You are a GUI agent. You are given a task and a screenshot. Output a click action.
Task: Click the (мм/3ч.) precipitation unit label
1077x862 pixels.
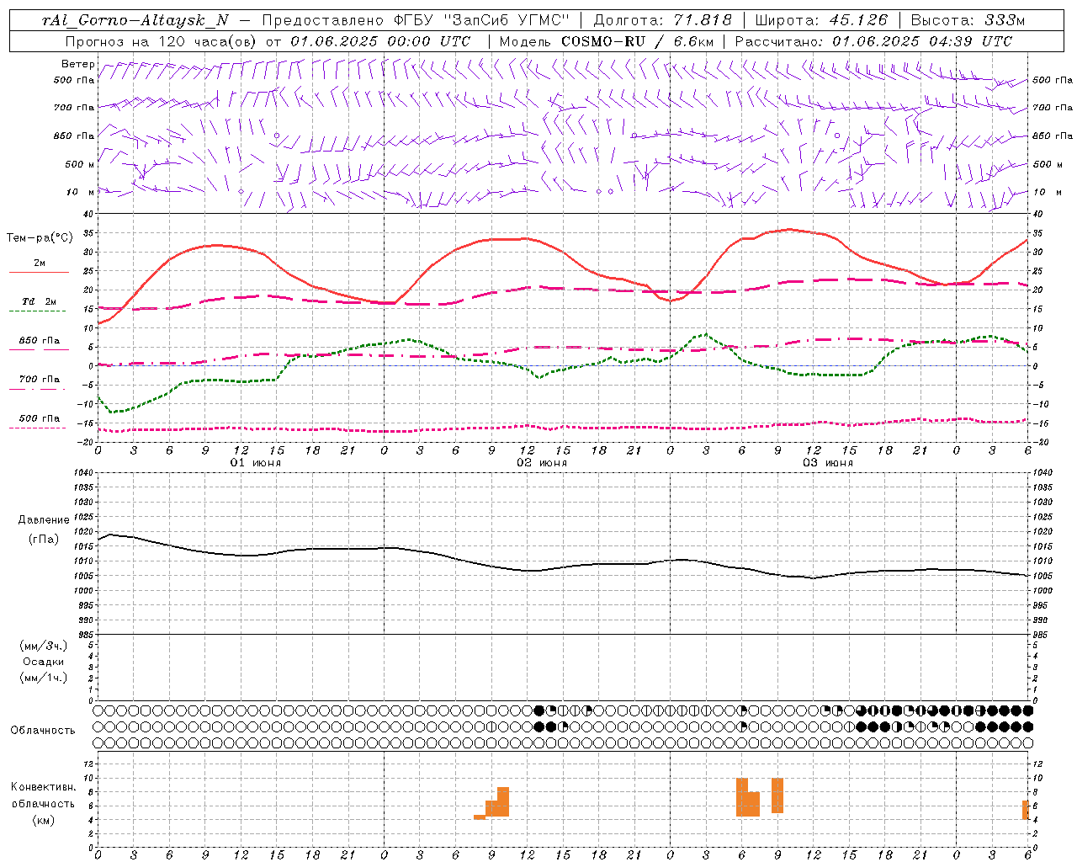click(44, 646)
